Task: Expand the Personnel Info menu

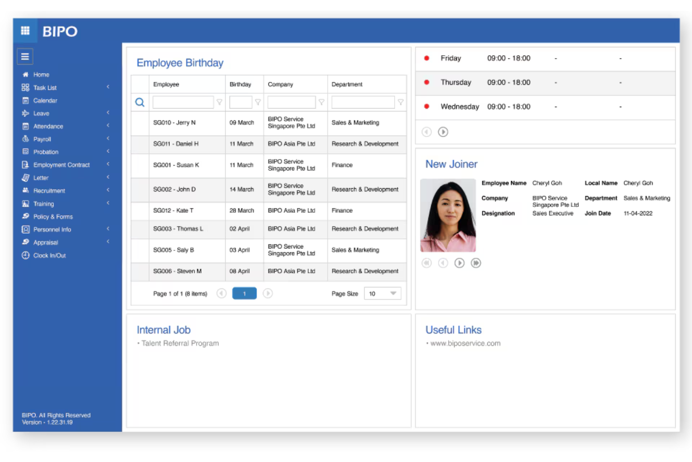Action: (x=108, y=229)
